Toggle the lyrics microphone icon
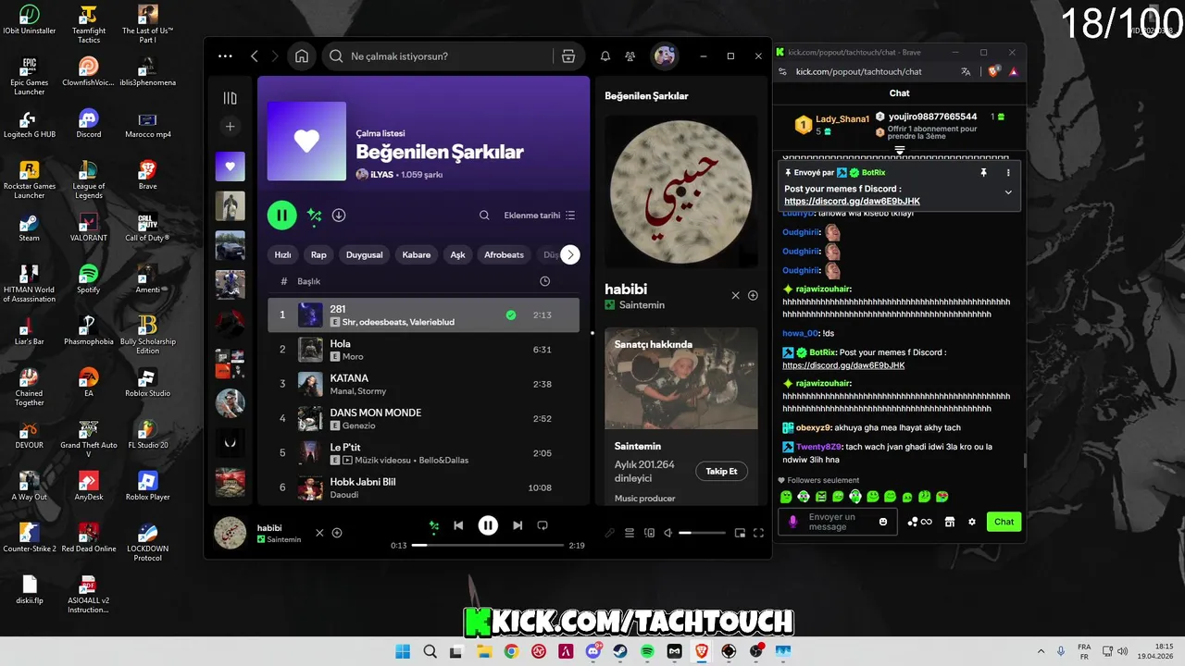The height and width of the screenshot is (666, 1185). point(609,533)
